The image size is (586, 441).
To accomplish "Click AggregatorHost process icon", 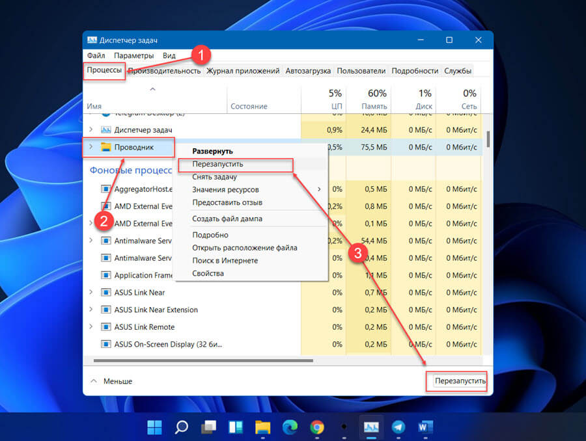I will tap(106, 189).
